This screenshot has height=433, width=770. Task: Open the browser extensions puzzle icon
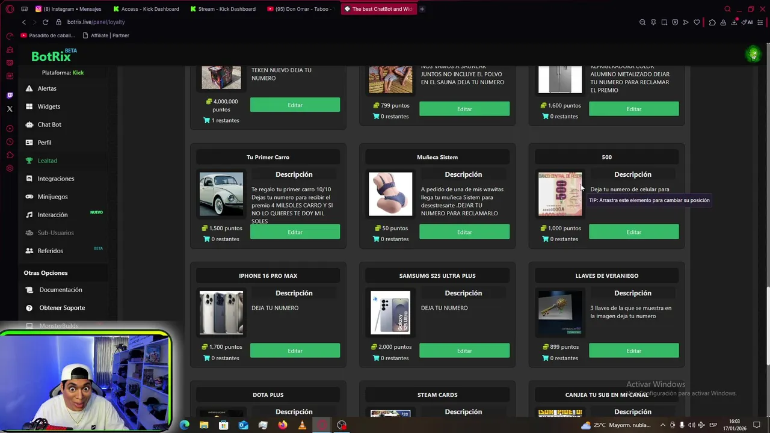712,22
